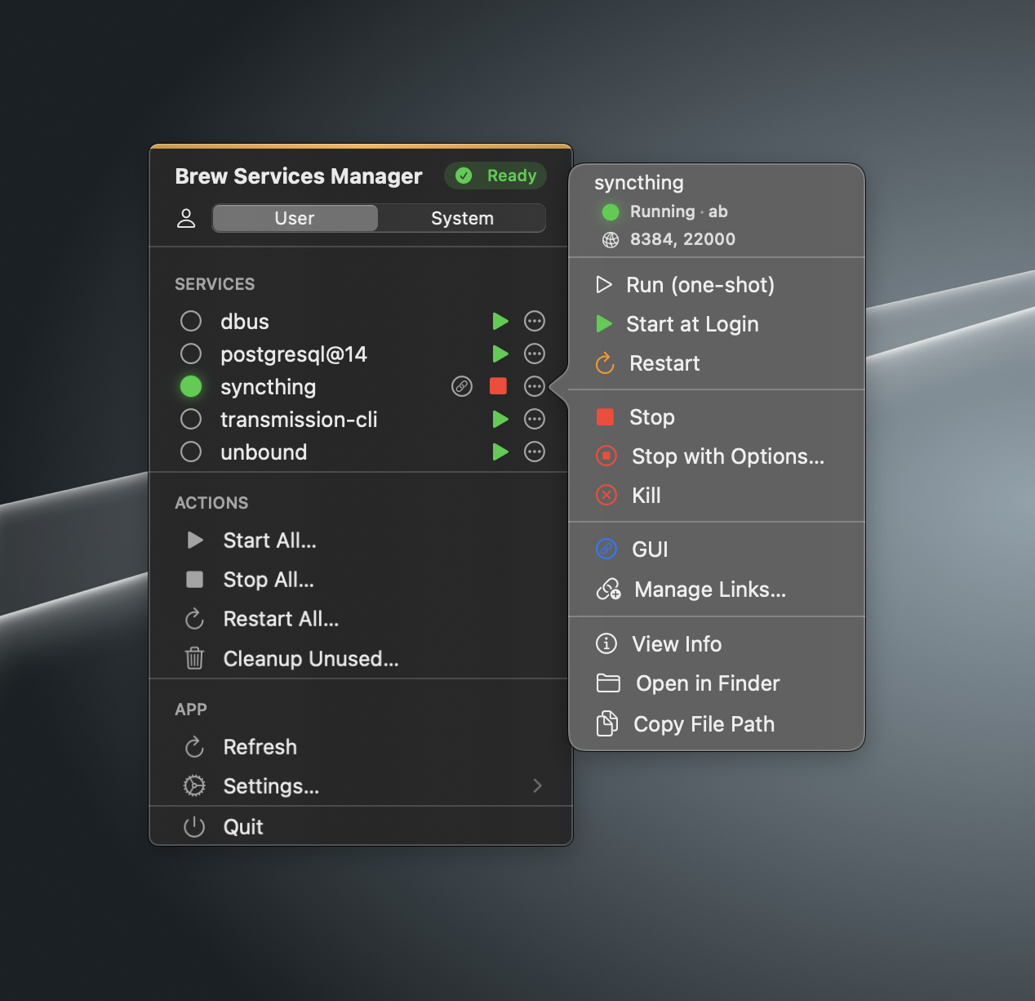
Task: Stop syncthing via the red stop square
Action: point(498,386)
